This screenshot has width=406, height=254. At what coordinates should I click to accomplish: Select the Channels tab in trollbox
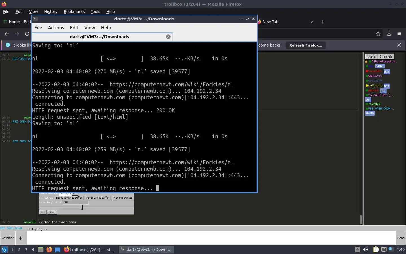point(386,56)
